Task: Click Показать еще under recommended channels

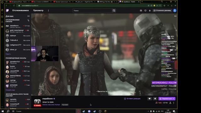Action: coord(10,90)
